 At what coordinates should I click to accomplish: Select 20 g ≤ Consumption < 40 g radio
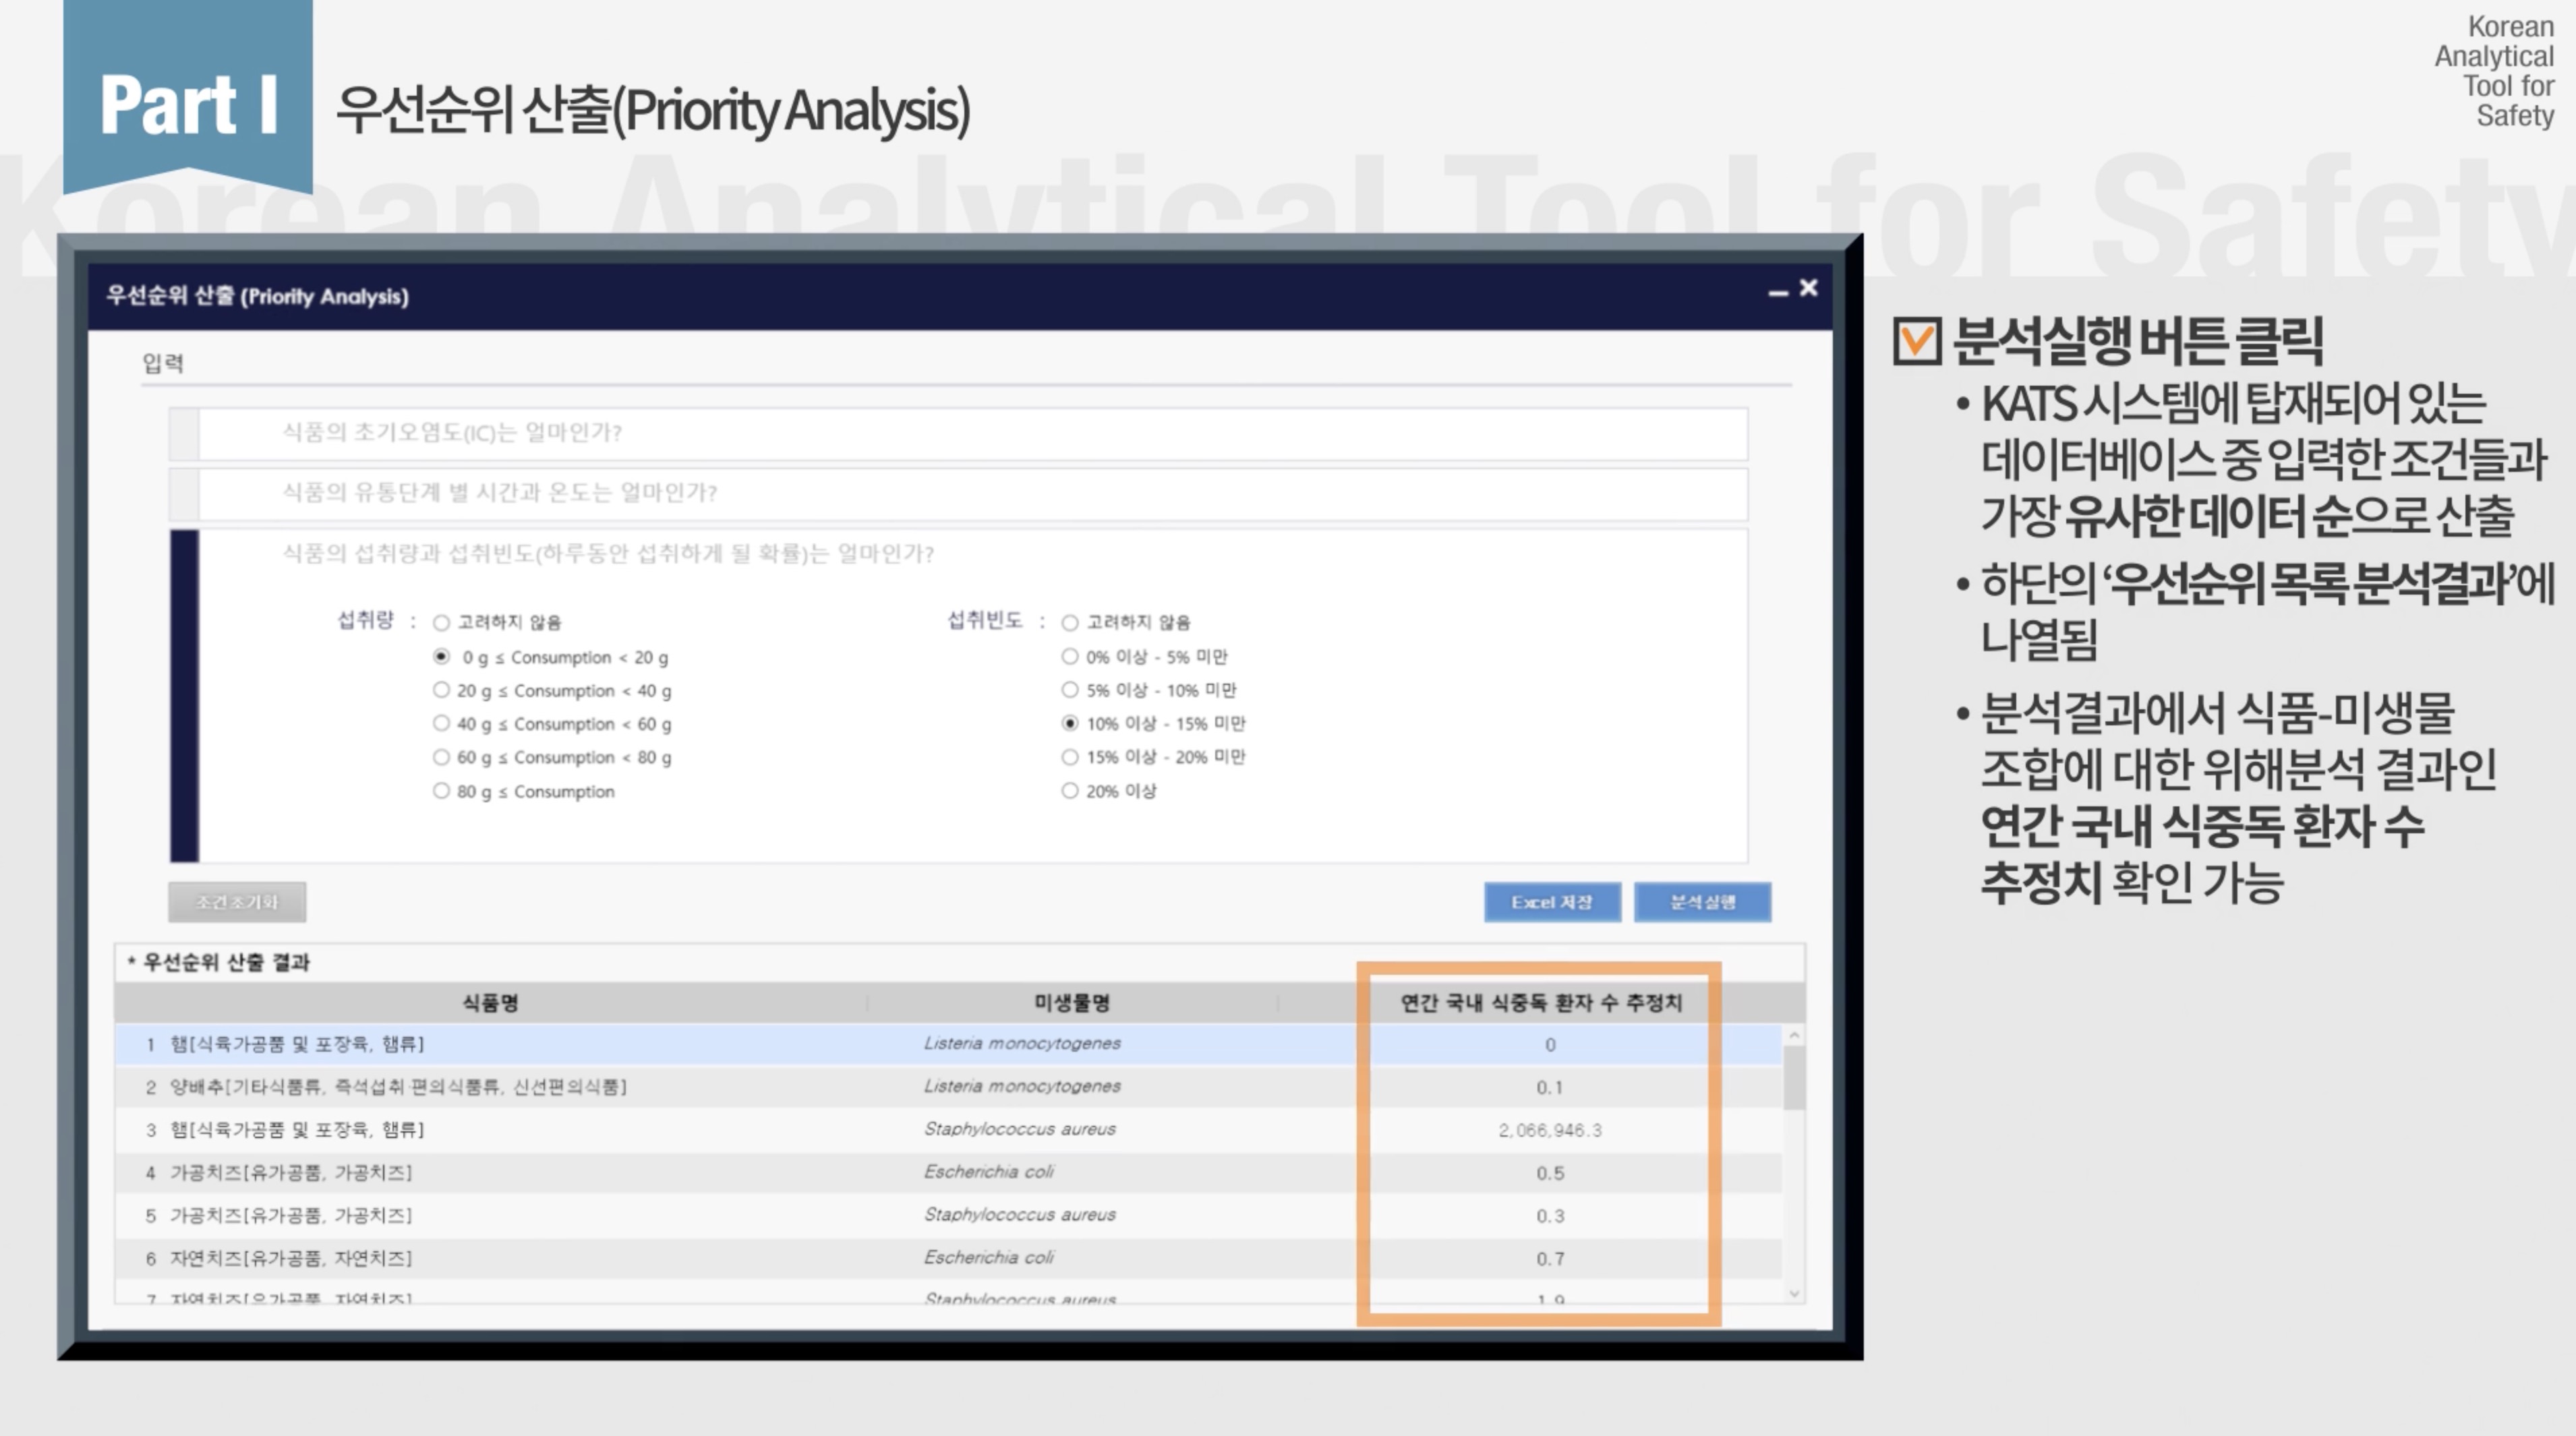pyautogui.click(x=441, y=690)
